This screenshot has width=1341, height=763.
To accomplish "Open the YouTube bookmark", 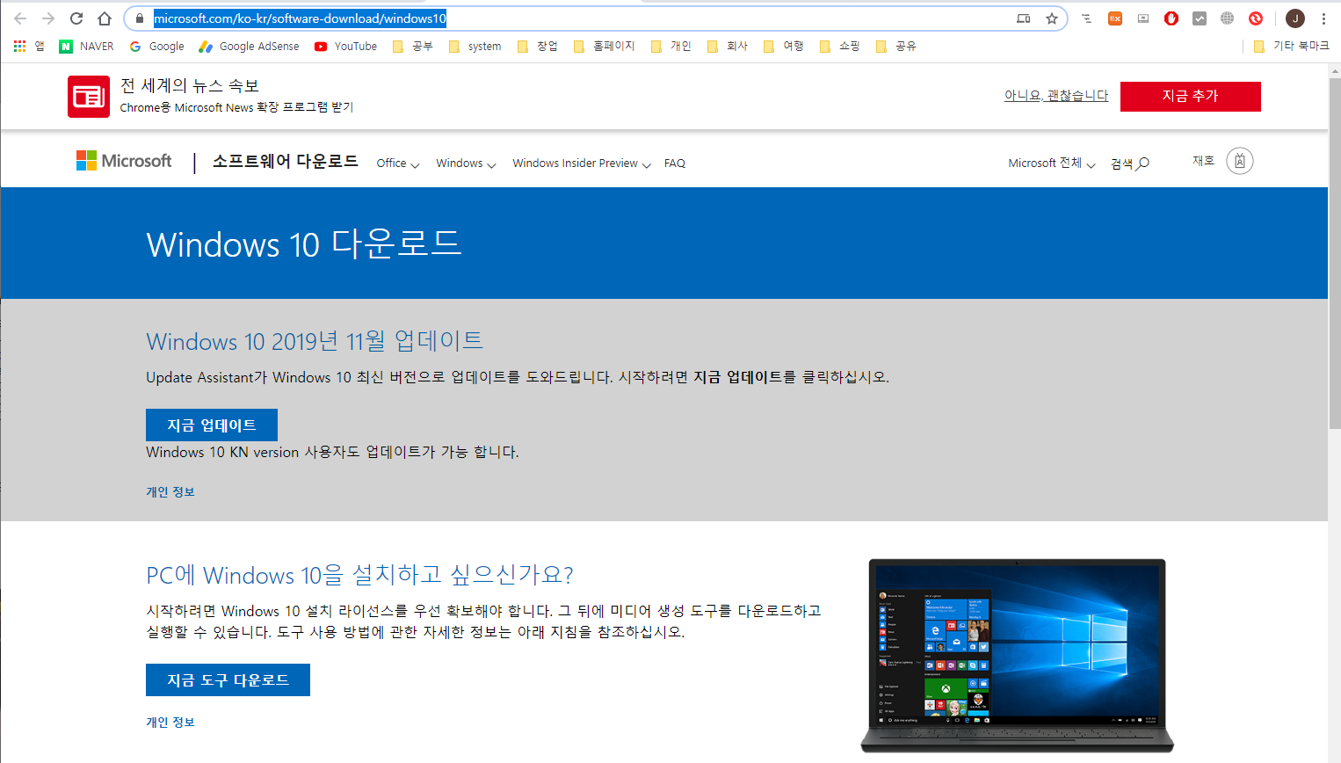I will coord(345,47).
